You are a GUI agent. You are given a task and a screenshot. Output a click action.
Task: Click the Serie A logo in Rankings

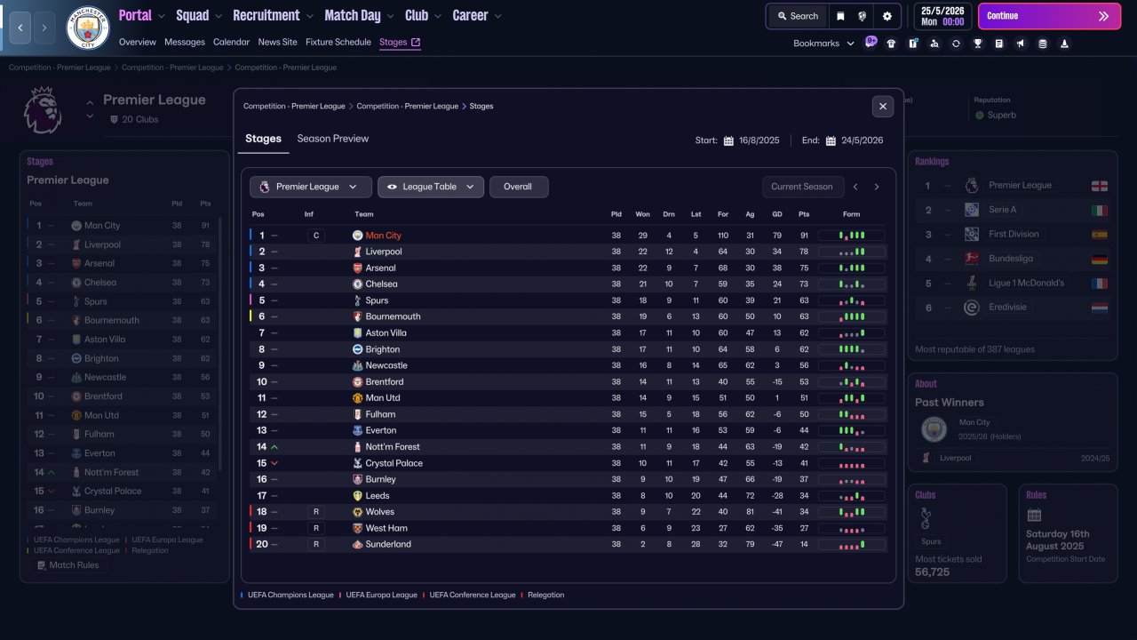point(972,210)
